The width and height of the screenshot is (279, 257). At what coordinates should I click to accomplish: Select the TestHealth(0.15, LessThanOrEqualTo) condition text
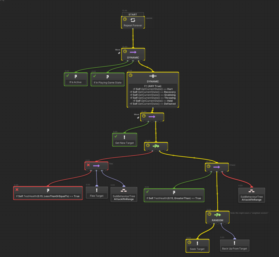48,196
